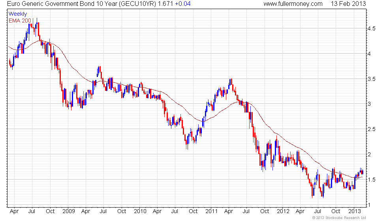This screenshot has height=221, width=387.
Task: Click the 4.5 y-axis label
Action: (x=372, y=28)
